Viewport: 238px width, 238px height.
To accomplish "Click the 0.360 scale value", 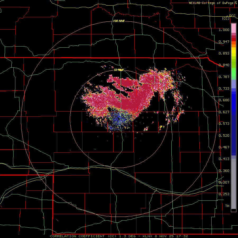I will pyautogui.click(x=224, y=171).
